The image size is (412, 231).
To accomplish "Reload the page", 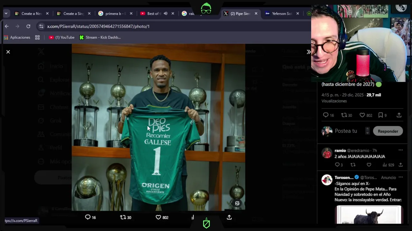I will [28, 26].
